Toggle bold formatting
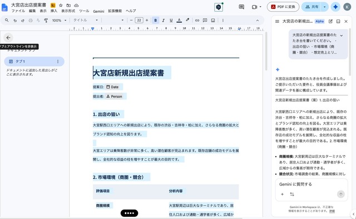Viewport: 356px width, 219px height. coord(156,21)
